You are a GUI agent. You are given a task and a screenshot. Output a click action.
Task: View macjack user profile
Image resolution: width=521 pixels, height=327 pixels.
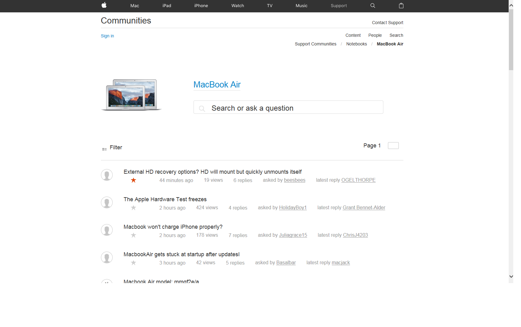click(341, 263)
